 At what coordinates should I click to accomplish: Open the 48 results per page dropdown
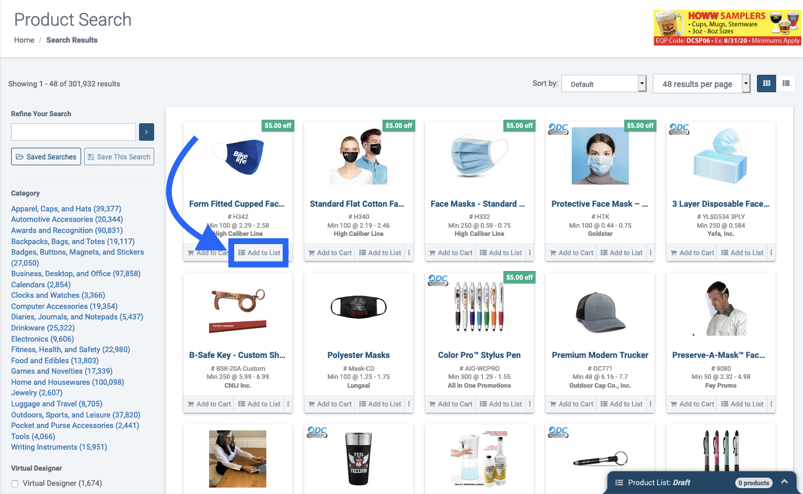[701, 84]
